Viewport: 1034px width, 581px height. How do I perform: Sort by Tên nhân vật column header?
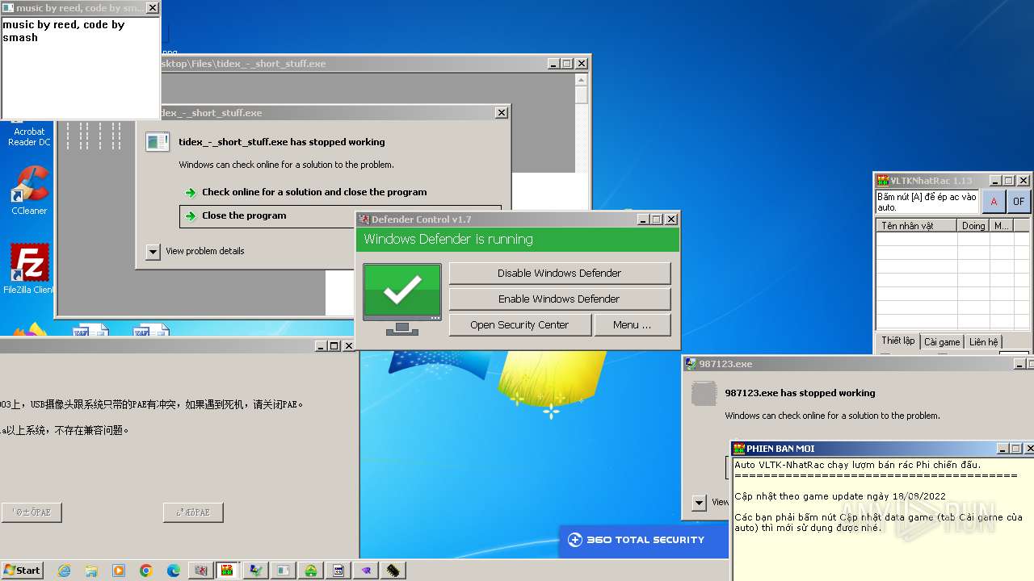917,226
